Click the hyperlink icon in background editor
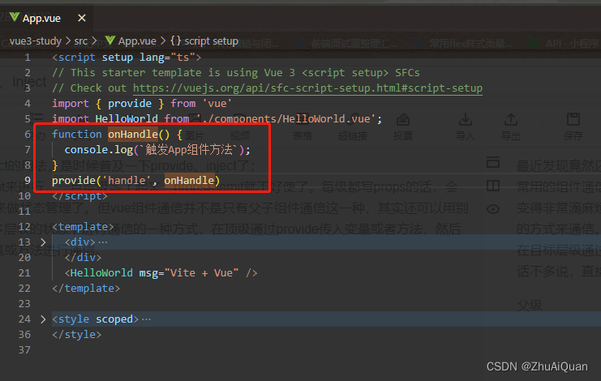 coord(353,119)
